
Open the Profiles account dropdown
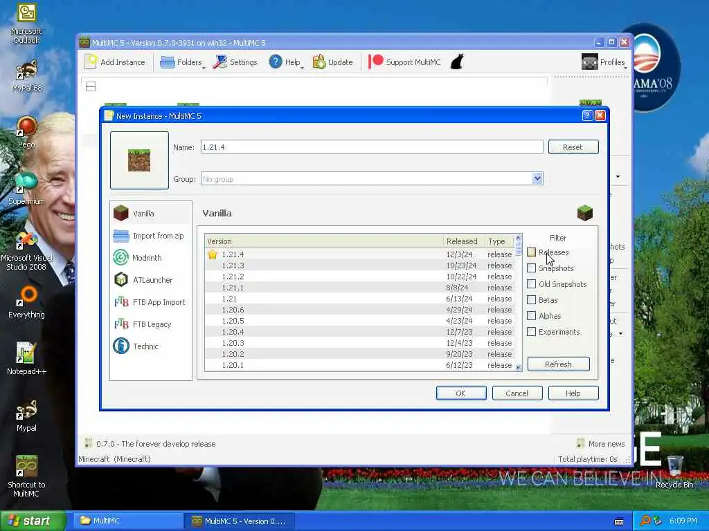tap(604, 62)
